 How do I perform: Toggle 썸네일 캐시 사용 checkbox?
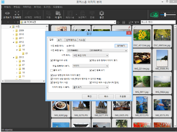[x=52, y=83]
